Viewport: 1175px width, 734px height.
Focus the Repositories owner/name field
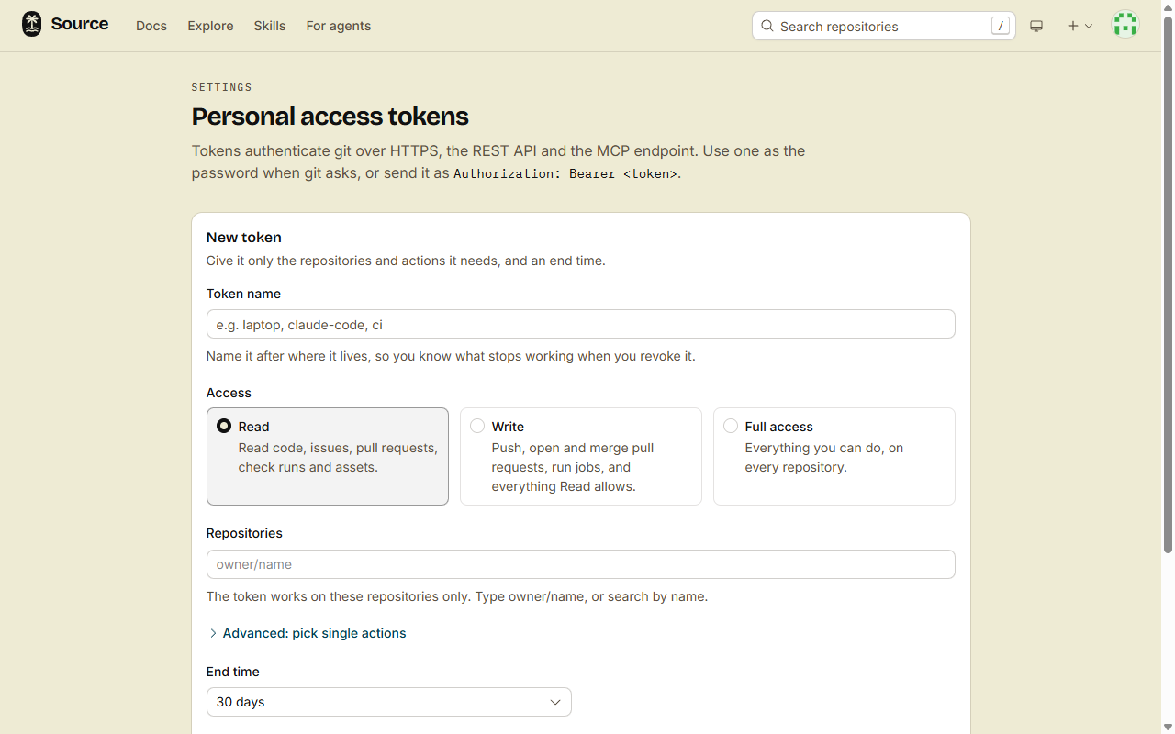(x=581, y=564)
